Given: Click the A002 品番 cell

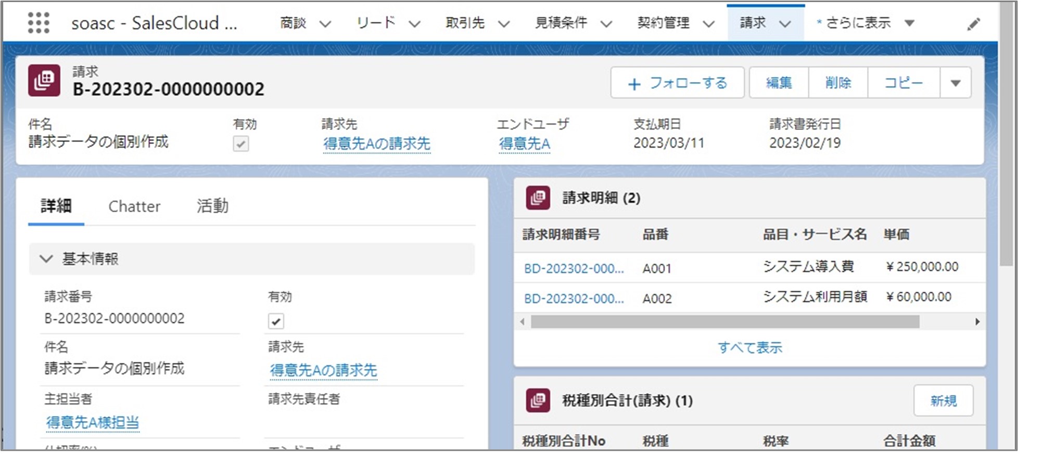Looking at the screenshot, I should point(657,299).
